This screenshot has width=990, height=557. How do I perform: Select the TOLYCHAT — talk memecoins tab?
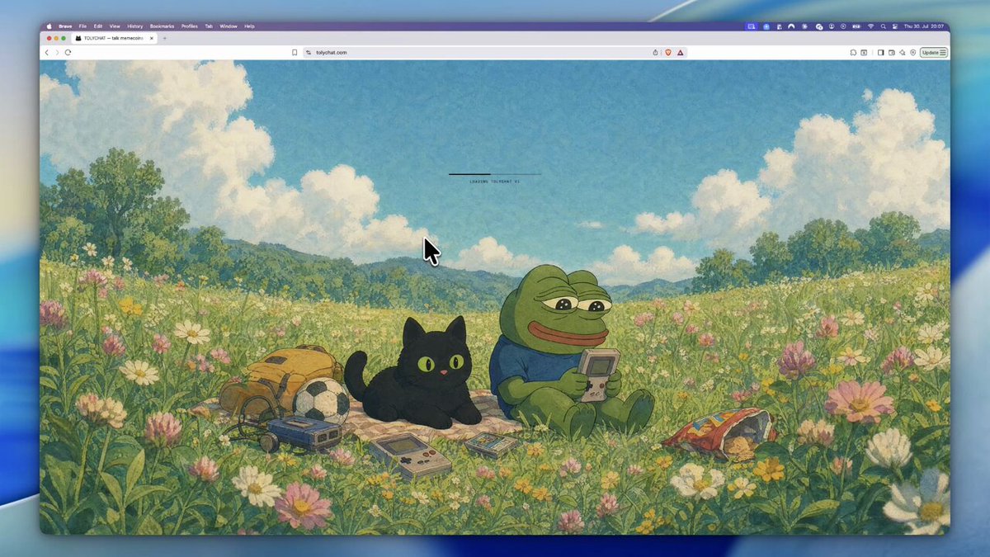pos(114,38)
